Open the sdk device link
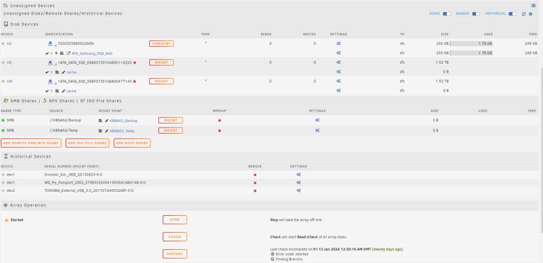The width and height of the screenshot is (543, 263). pos(10,81)
